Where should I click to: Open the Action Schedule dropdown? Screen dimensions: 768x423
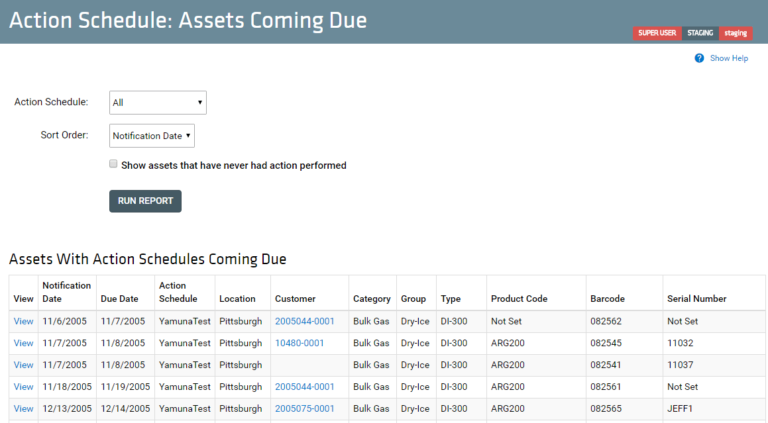click(x=158, y=103)
